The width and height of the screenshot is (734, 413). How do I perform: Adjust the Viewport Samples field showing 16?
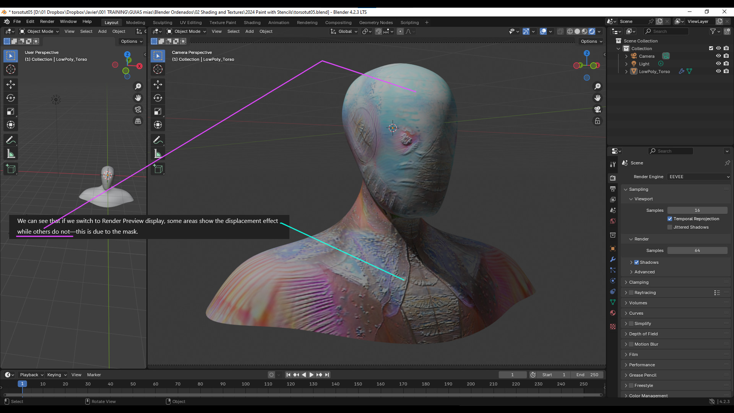click(697, 210)
